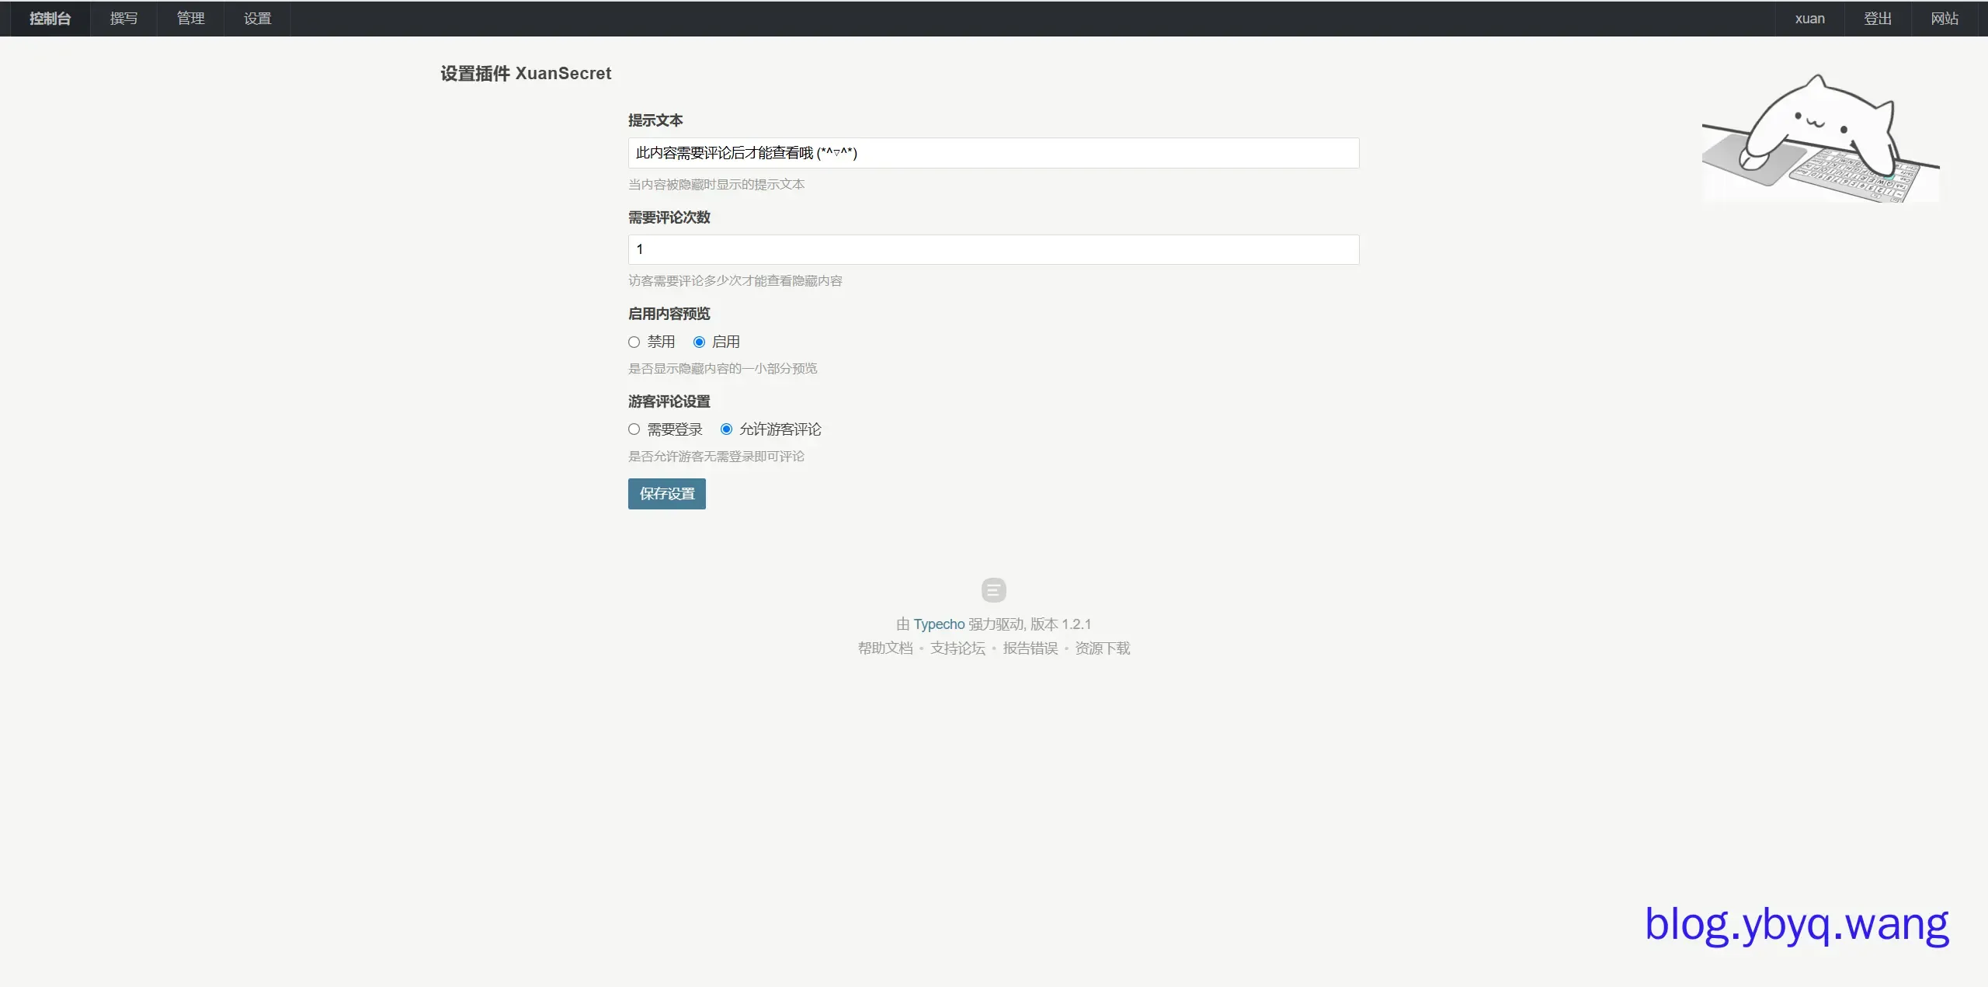
Task: Open the 撰写 menu
Action: (123, 19)
